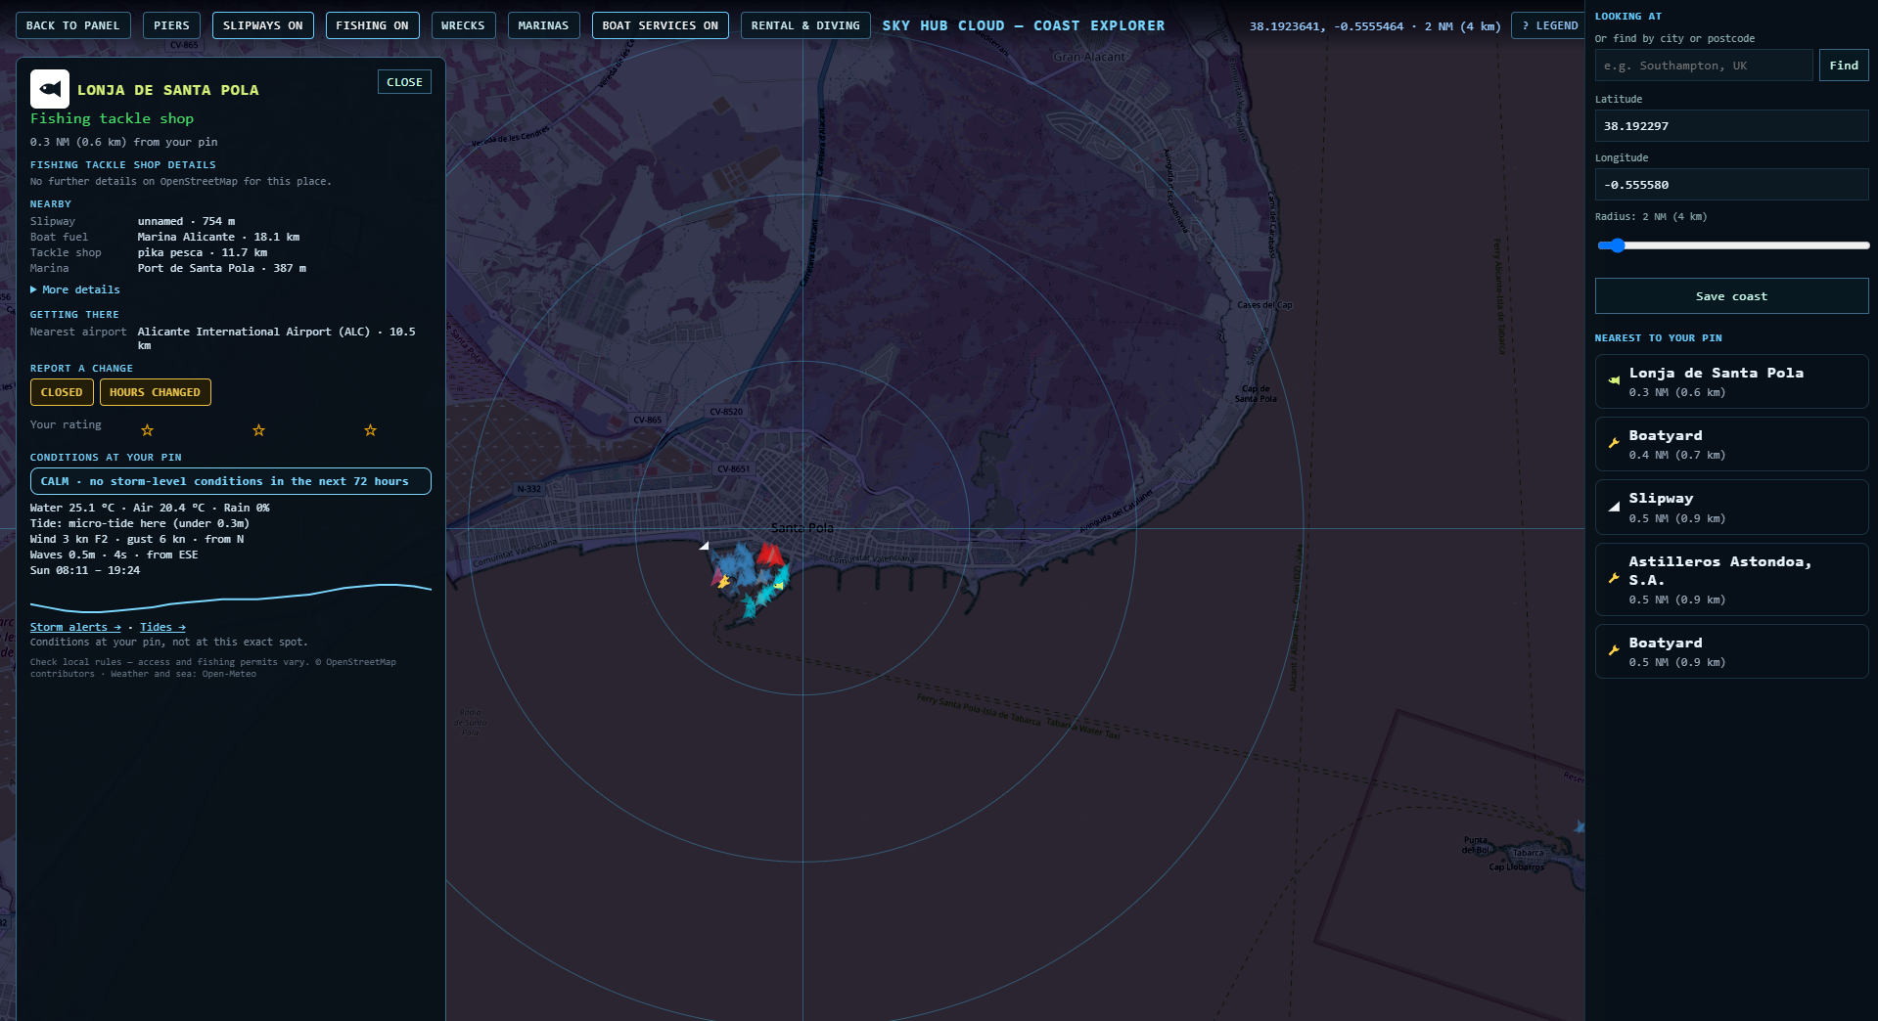The width and height of the screenshot is (1878, 1021).
Task: Click Save coast button
Action: (x=1731, y=296)
